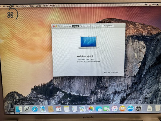Open the Ugrás menu
The image size is (161, 121).
point(38,6)
